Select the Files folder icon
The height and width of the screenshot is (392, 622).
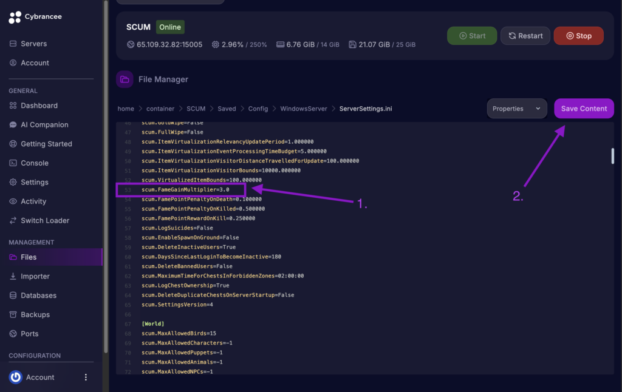click(x=13, y=257)
